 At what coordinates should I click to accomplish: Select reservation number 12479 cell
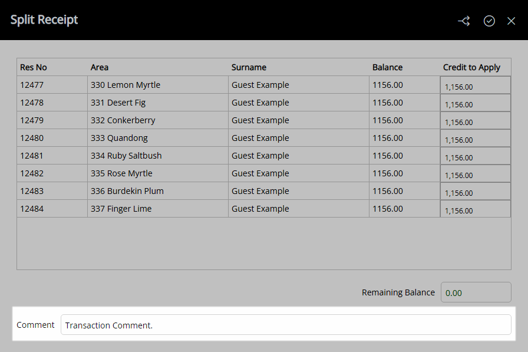52,120
